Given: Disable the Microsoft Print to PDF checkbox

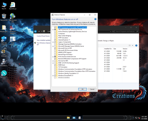Looking at the screenshot, I should point(55,48).
